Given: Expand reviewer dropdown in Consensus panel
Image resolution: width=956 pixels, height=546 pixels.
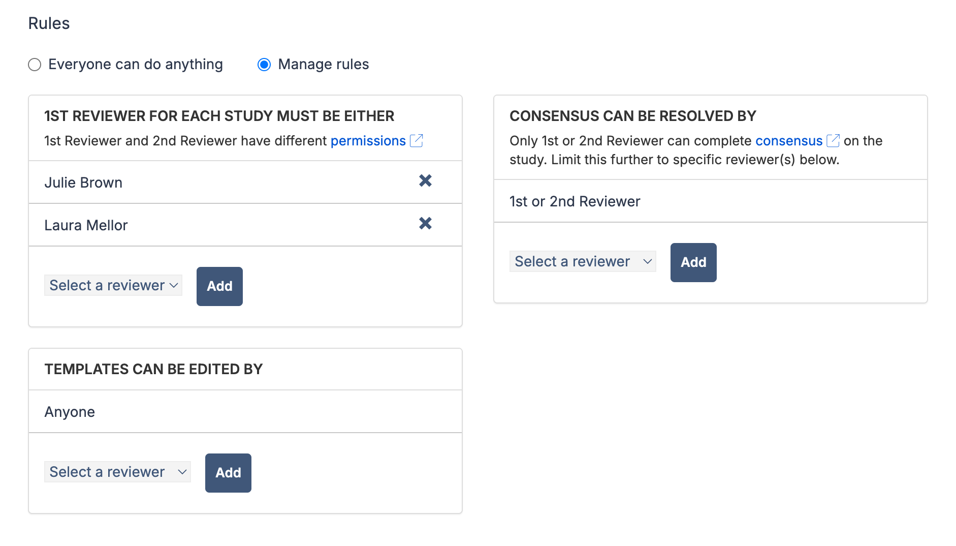Looking at the screenshot, I should (583, 262).
